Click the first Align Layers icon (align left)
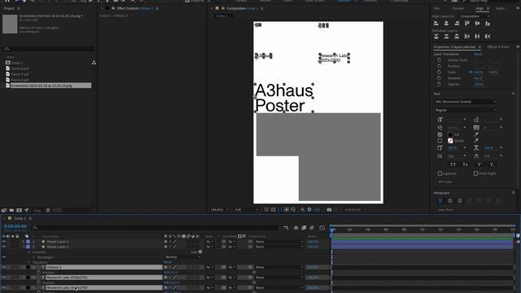The height and width of the screenshot is (293, 521). 436,24
